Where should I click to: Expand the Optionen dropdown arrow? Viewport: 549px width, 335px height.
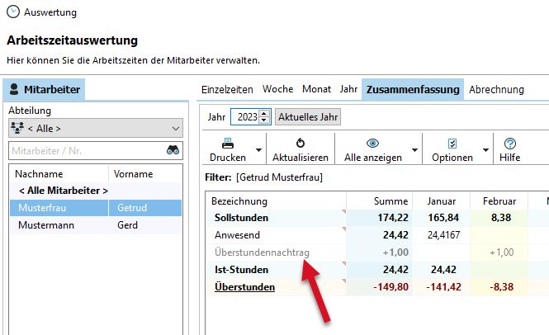(x=485, y=150)
